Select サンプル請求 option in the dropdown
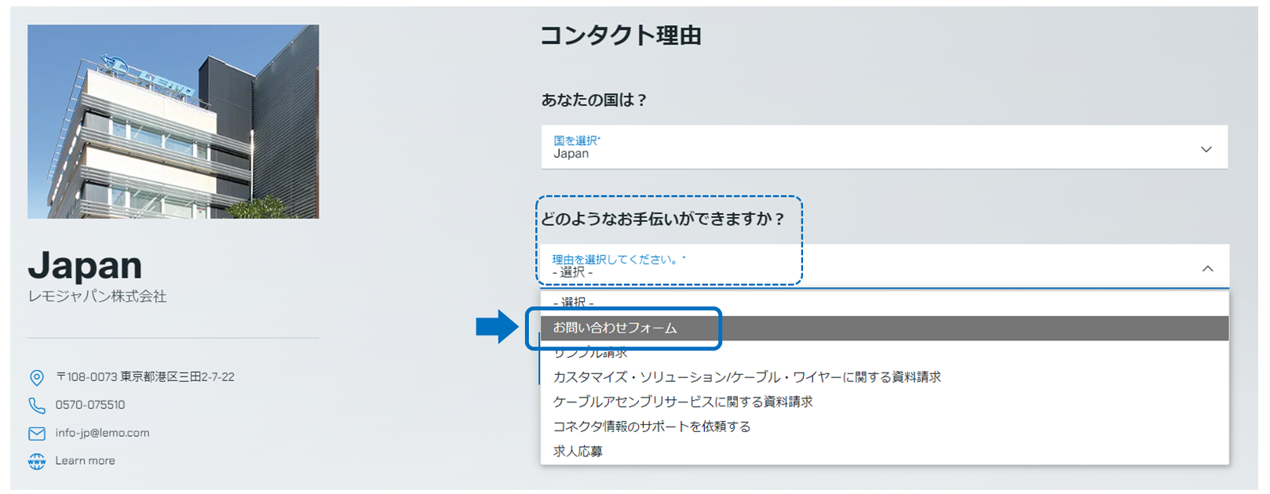 [x=884, y=353]
